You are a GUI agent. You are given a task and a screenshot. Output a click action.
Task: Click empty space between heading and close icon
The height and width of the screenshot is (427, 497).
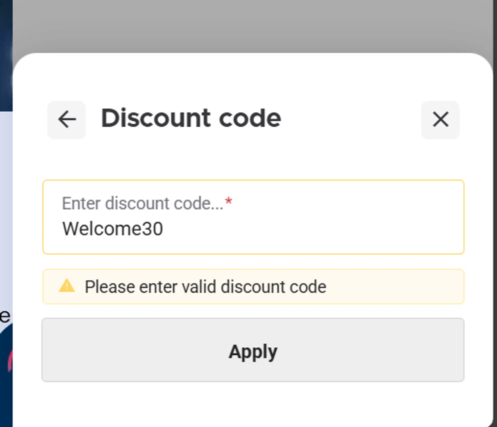pyautogui.click(x=351, y=120)
